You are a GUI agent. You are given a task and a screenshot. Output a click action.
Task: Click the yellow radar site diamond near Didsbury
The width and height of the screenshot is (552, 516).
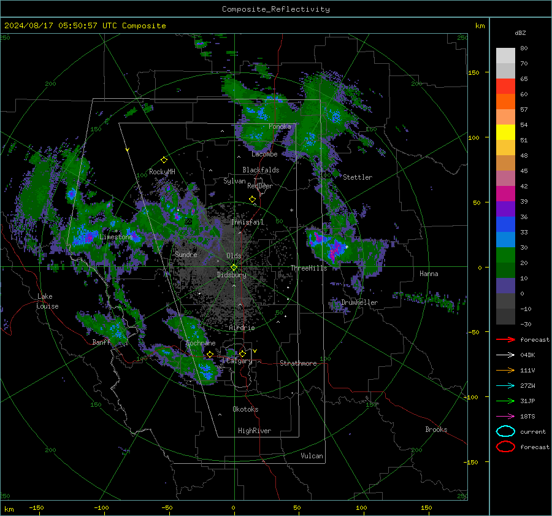234,268
